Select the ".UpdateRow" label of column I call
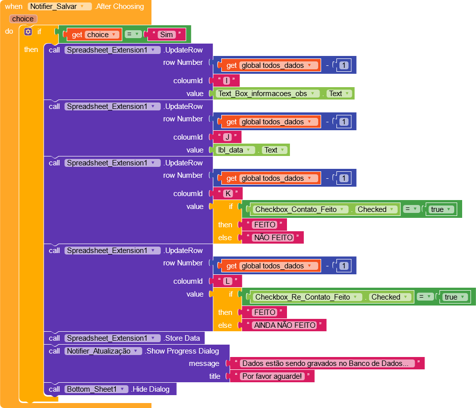The height and width of the screenshot is (408, 476). click(183, 50)
